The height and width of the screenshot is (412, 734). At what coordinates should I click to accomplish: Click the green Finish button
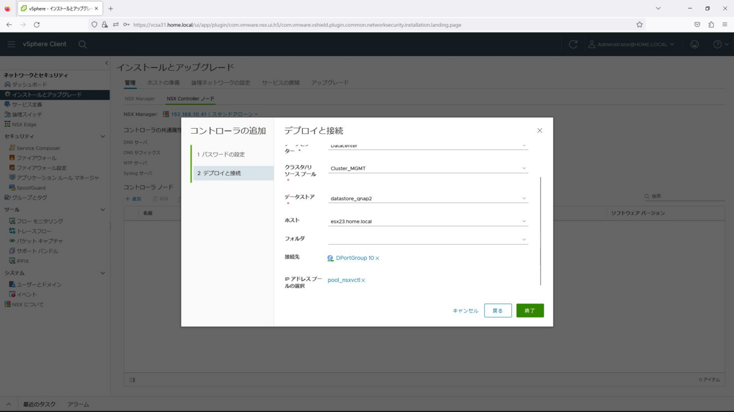pos(530,311)
